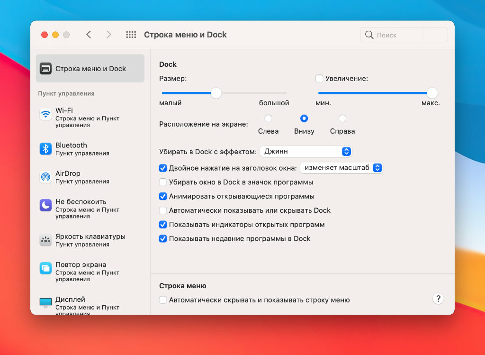Open the AirDrop sidebar entry

click(x=90, y=177)
